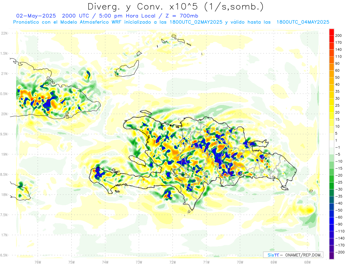Click the -200 color scale label
The height and width of the screenshot is (266, 345).
pyautogui.click(x=340, y=252)
